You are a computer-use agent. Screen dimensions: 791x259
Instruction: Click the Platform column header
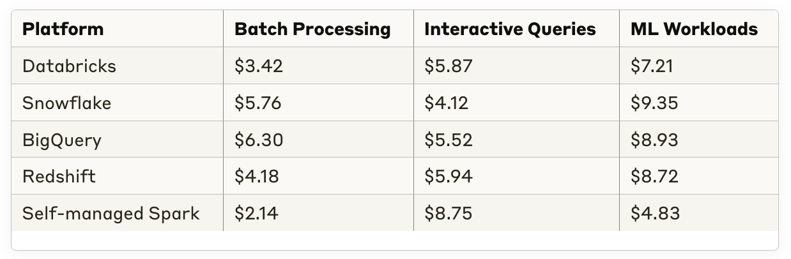63,29
